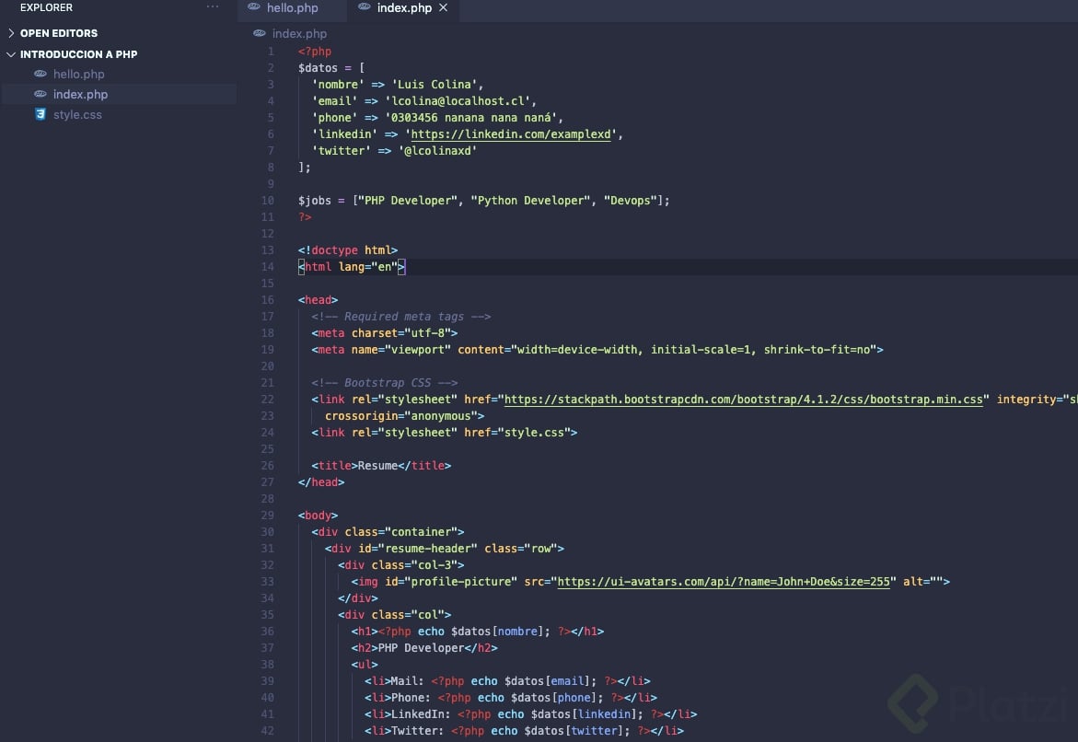Screen dimensions: 1078x742
Task: Click the h1 echo $datos[nombre] line
Action: pos(477,632)
